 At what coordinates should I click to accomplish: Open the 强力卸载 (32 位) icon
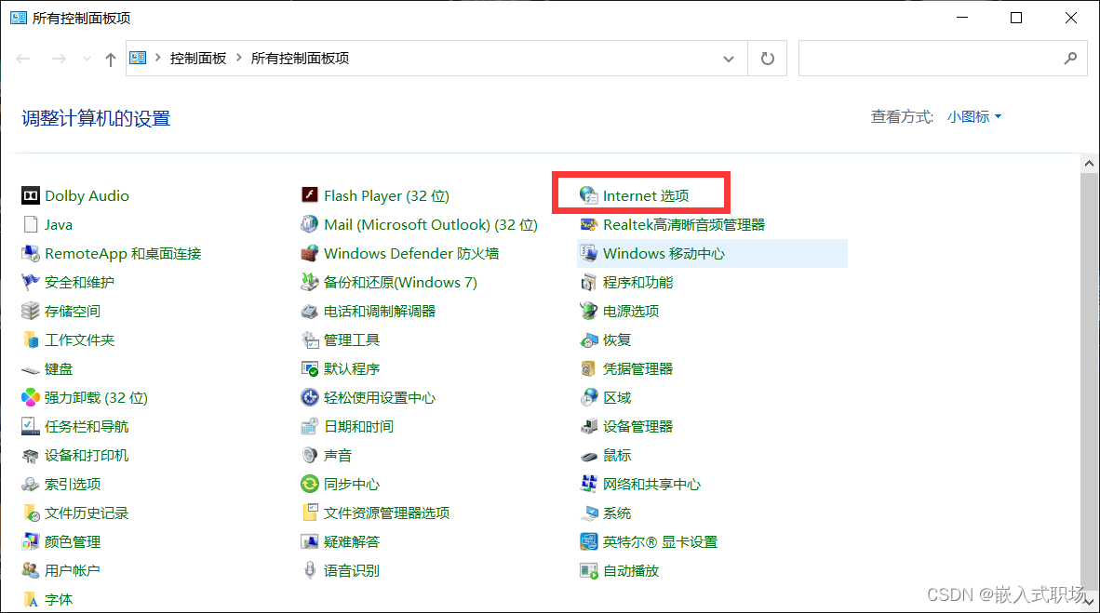coord(30,398)
